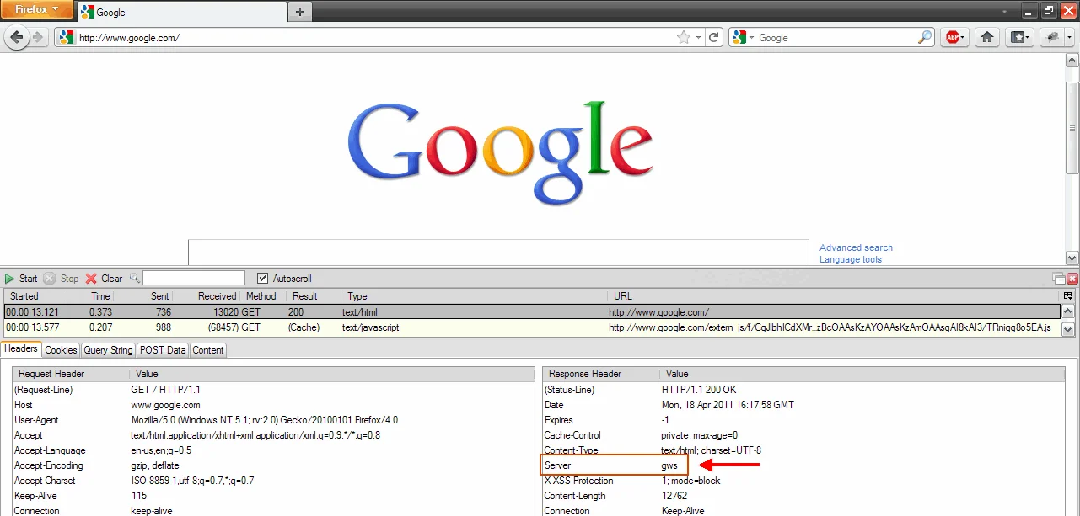This screenshot has height=516, width=1080.
Task: Reload the page with the refresh icon
Action: 714,37
